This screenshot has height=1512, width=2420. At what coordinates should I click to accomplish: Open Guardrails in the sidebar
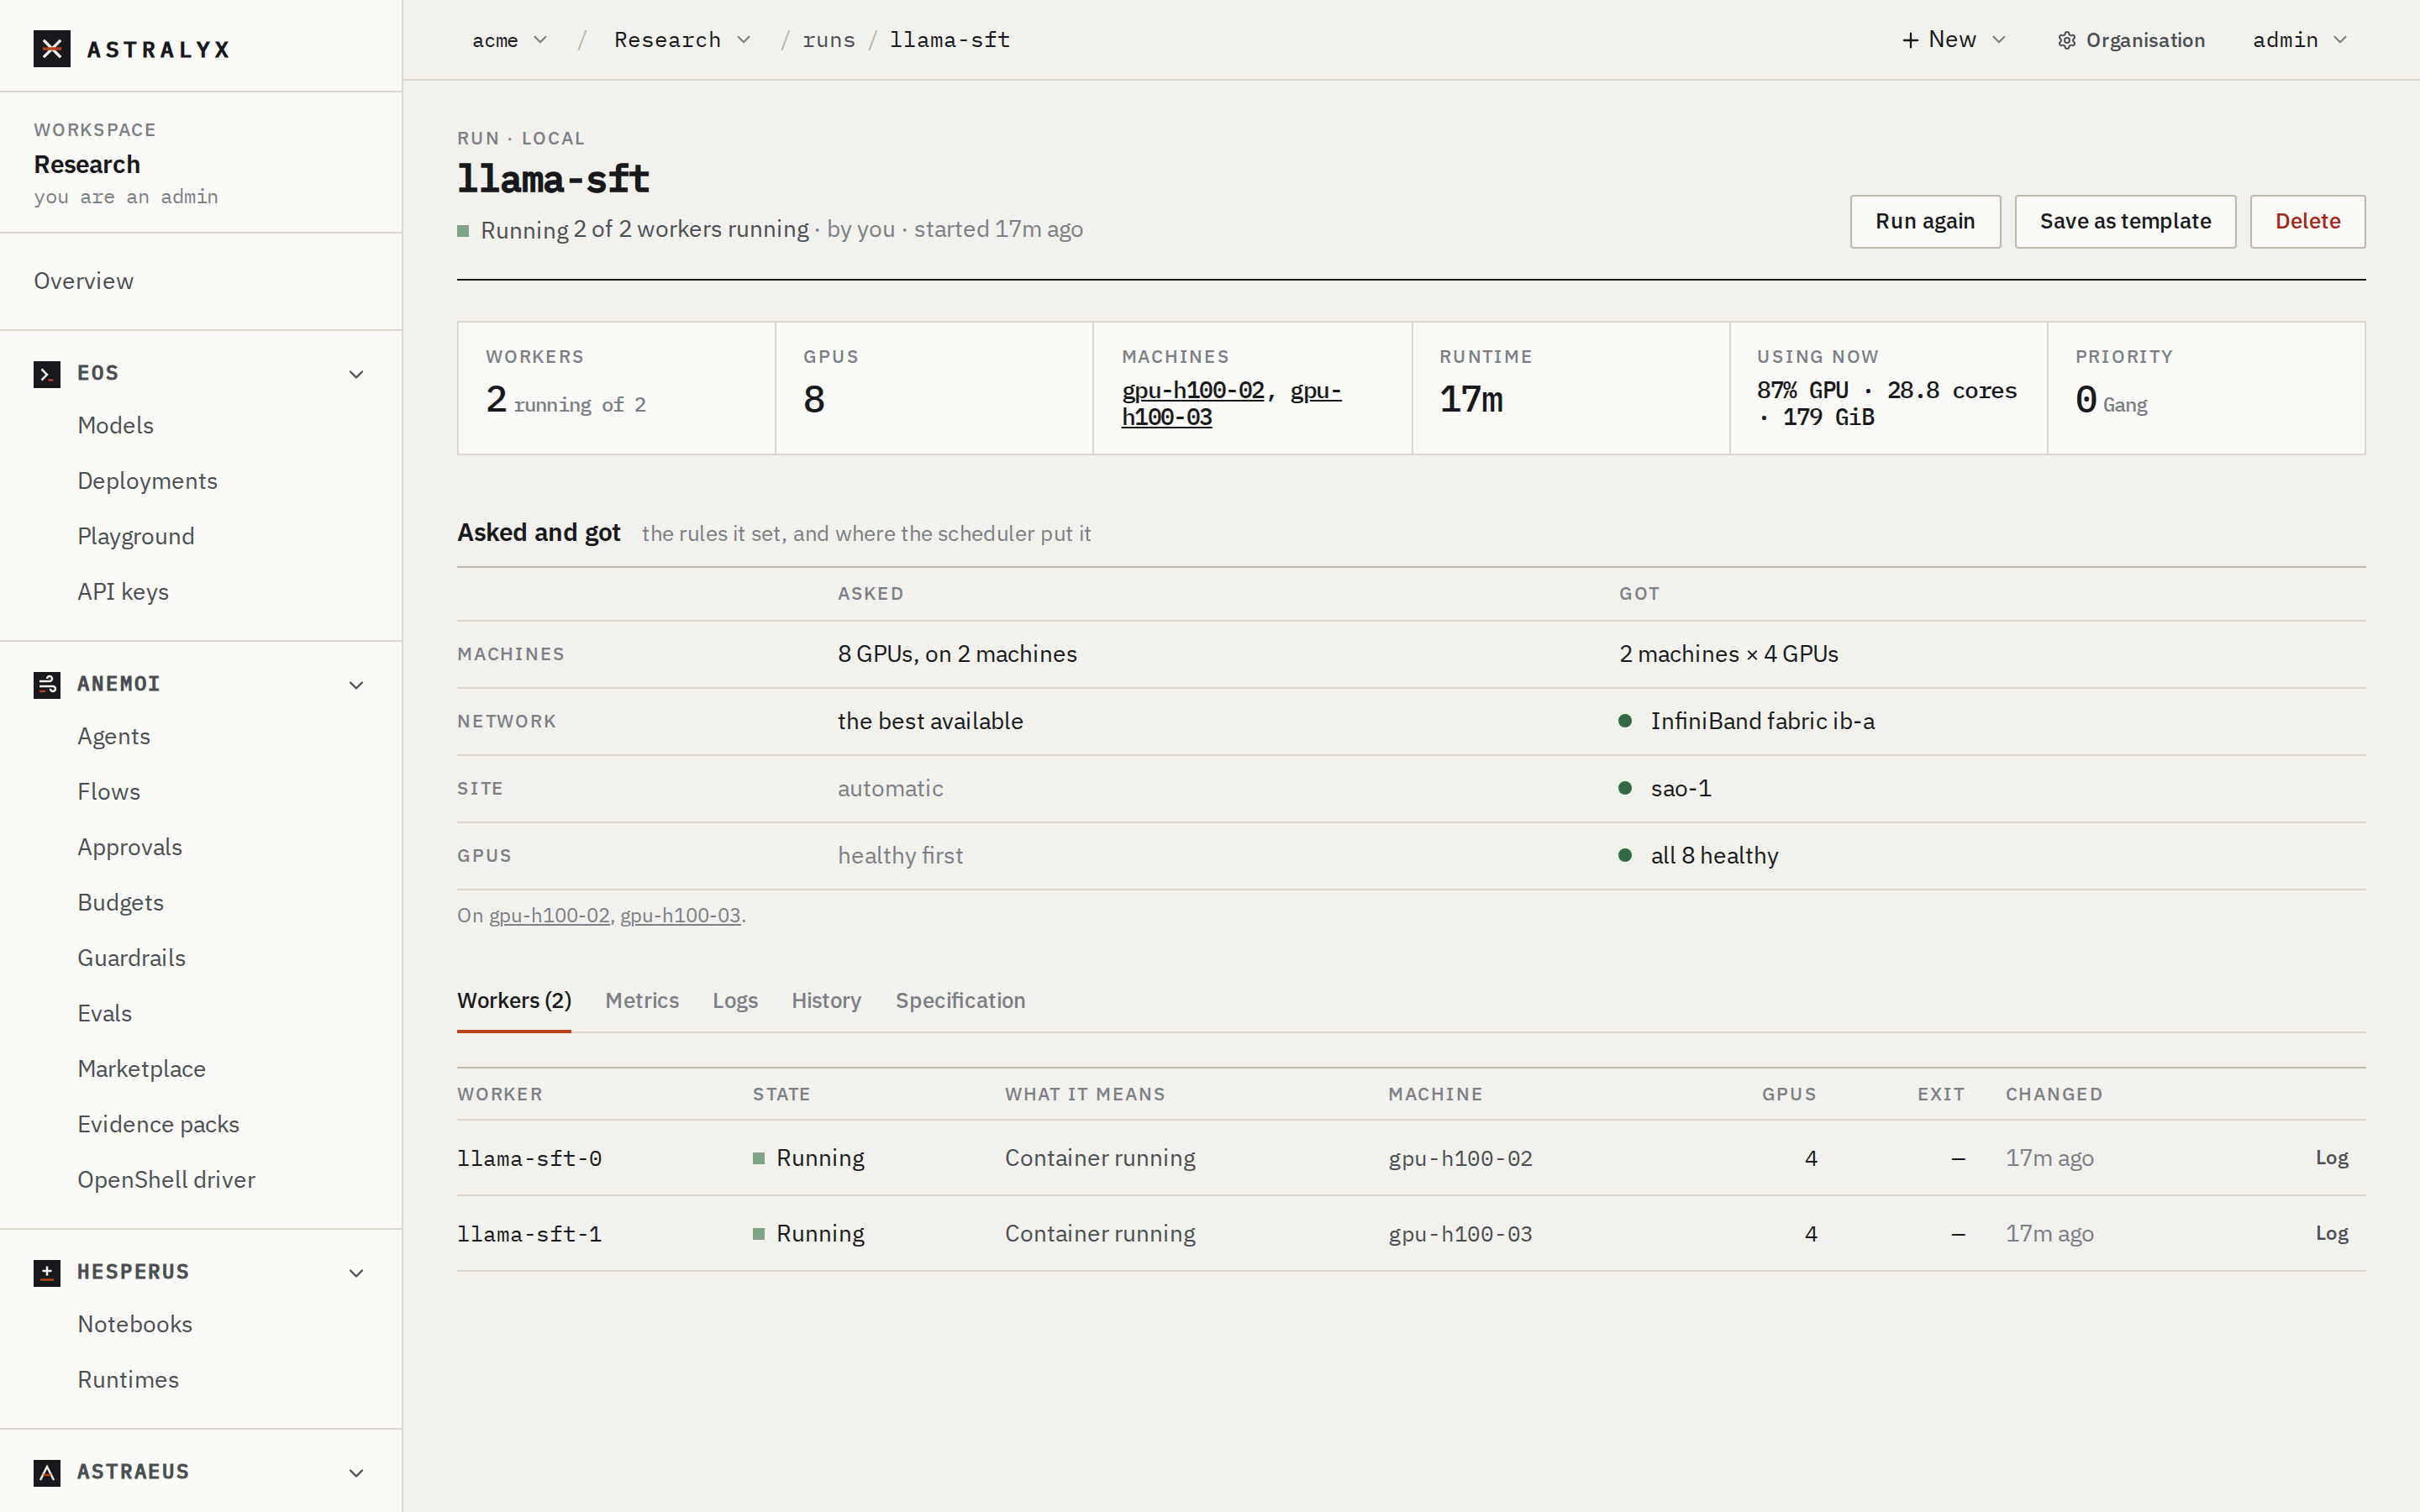[x=132, y=958]
